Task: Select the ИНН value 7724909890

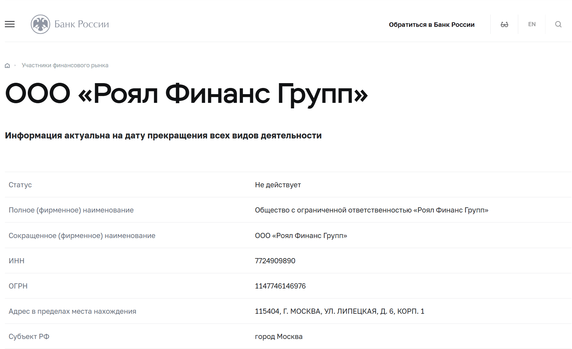Action: pyautogui.click(x=275, y=261)
